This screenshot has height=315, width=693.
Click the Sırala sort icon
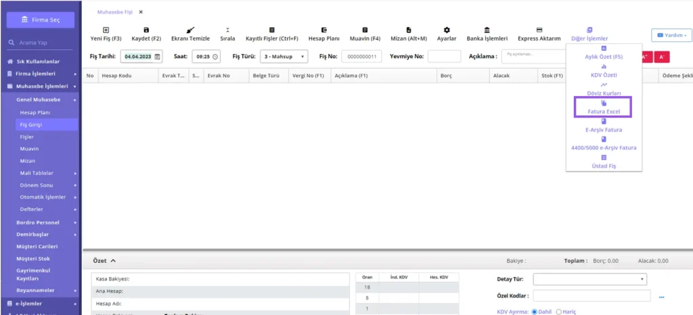(x=227, y=30)
